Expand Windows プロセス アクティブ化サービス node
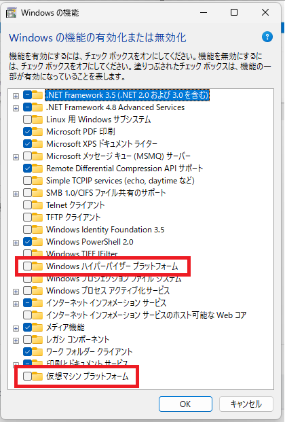285x422 pixels. [x=16, y=292]
